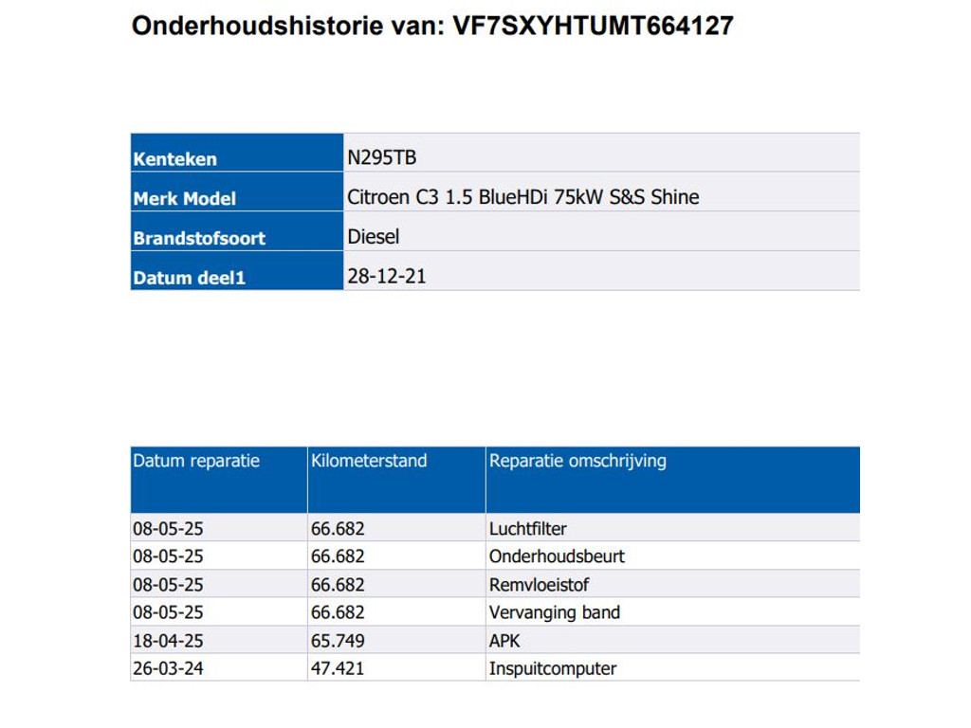Click the license plate value N295TB

pyautogui.click(x=382, y=158)
